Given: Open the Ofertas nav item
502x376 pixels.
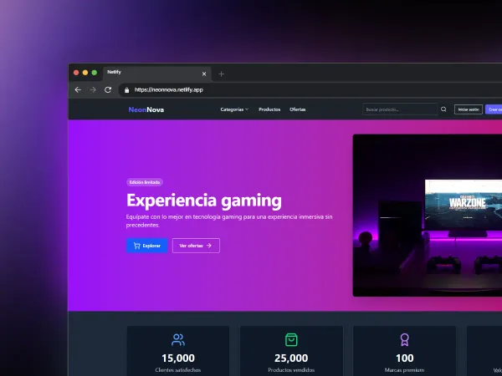Looking at the screenshot, I should pyautogui.click(x=297, y=109).
